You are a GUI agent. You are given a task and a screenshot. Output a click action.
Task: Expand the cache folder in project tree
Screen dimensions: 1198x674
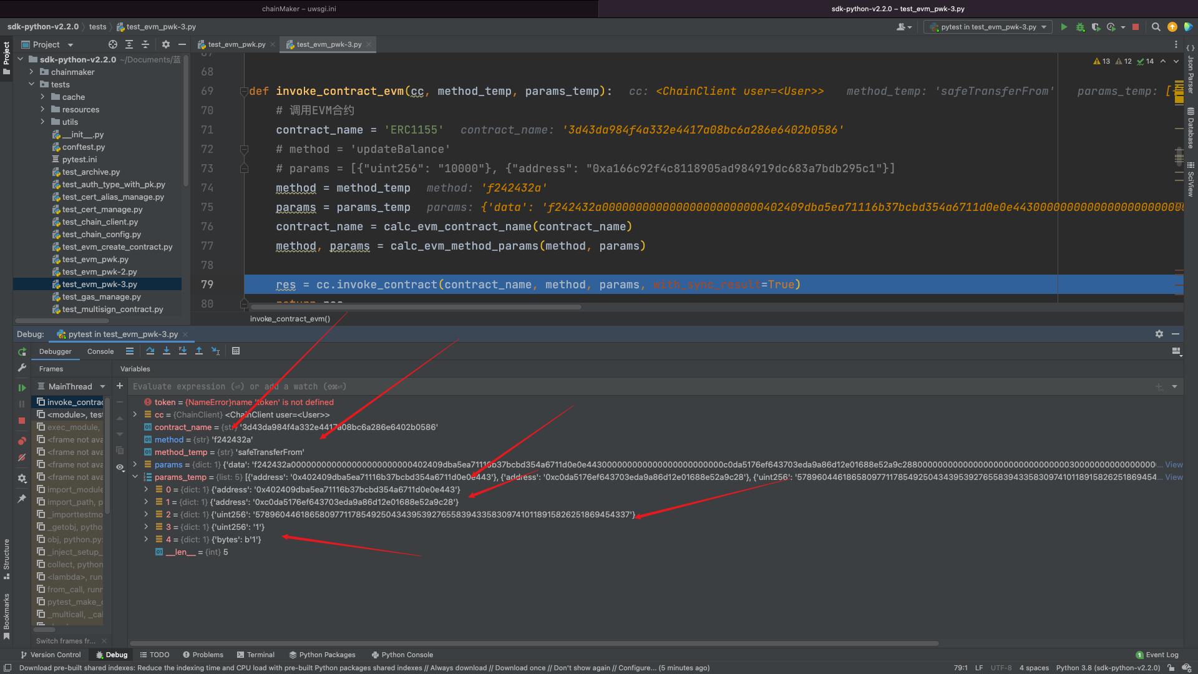(x=42, y=97)
